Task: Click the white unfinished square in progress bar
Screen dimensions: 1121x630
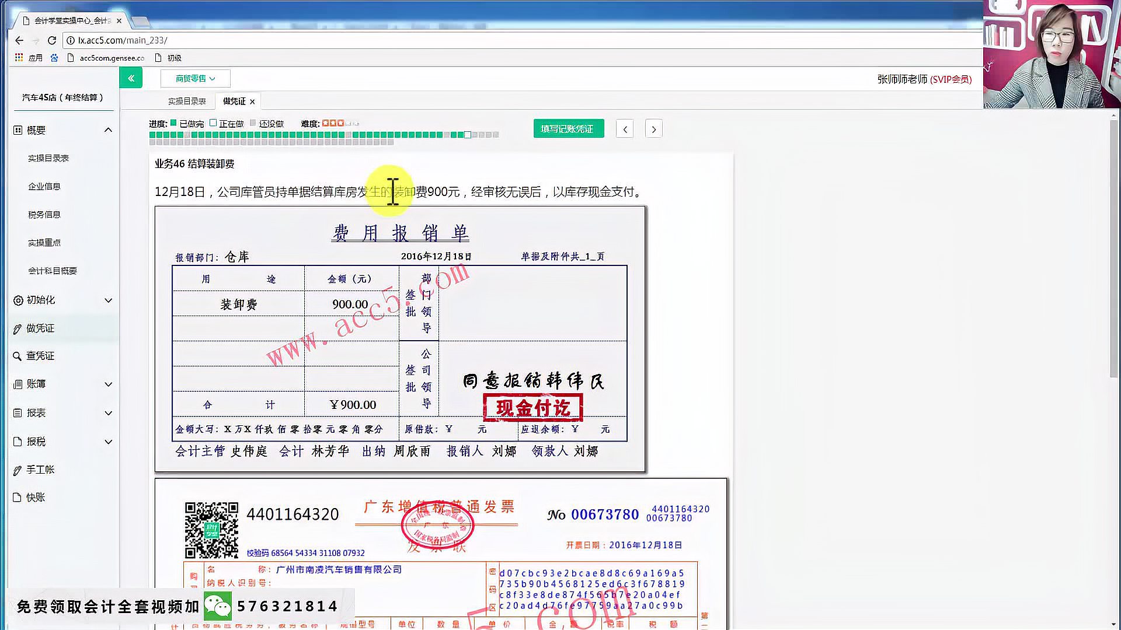Action: click(467, 135)
